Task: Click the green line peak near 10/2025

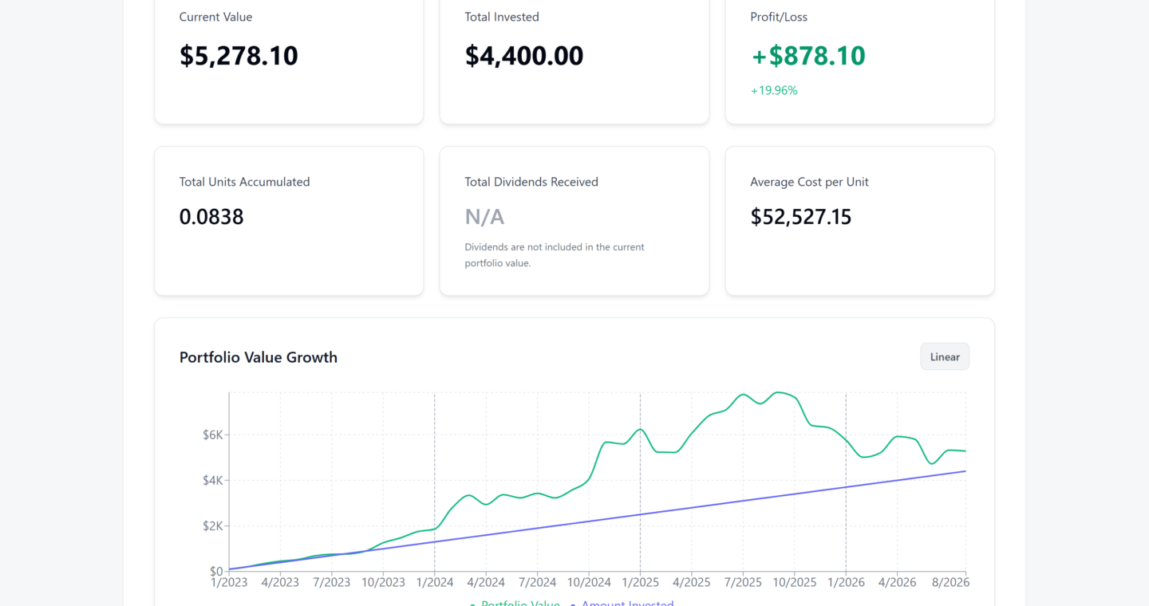Action: (778, 392)
